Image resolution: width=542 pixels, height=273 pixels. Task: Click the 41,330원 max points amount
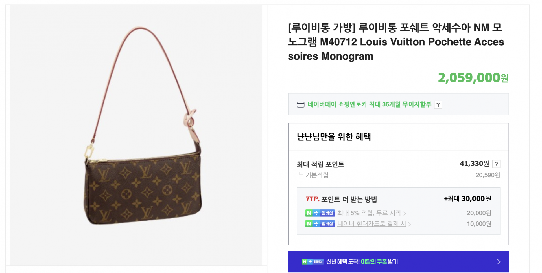474,164
